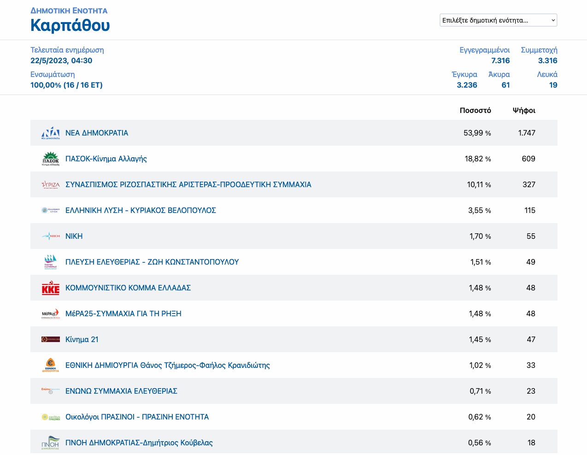Click the Εθνική Δημιουργία orange logo
This screenshot has height=455, width=587.
click(51, 365)
